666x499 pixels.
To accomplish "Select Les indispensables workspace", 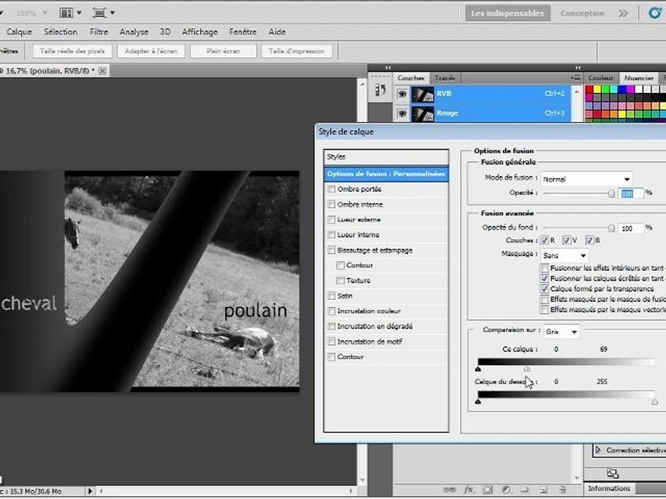I will (x=508, y=13).
